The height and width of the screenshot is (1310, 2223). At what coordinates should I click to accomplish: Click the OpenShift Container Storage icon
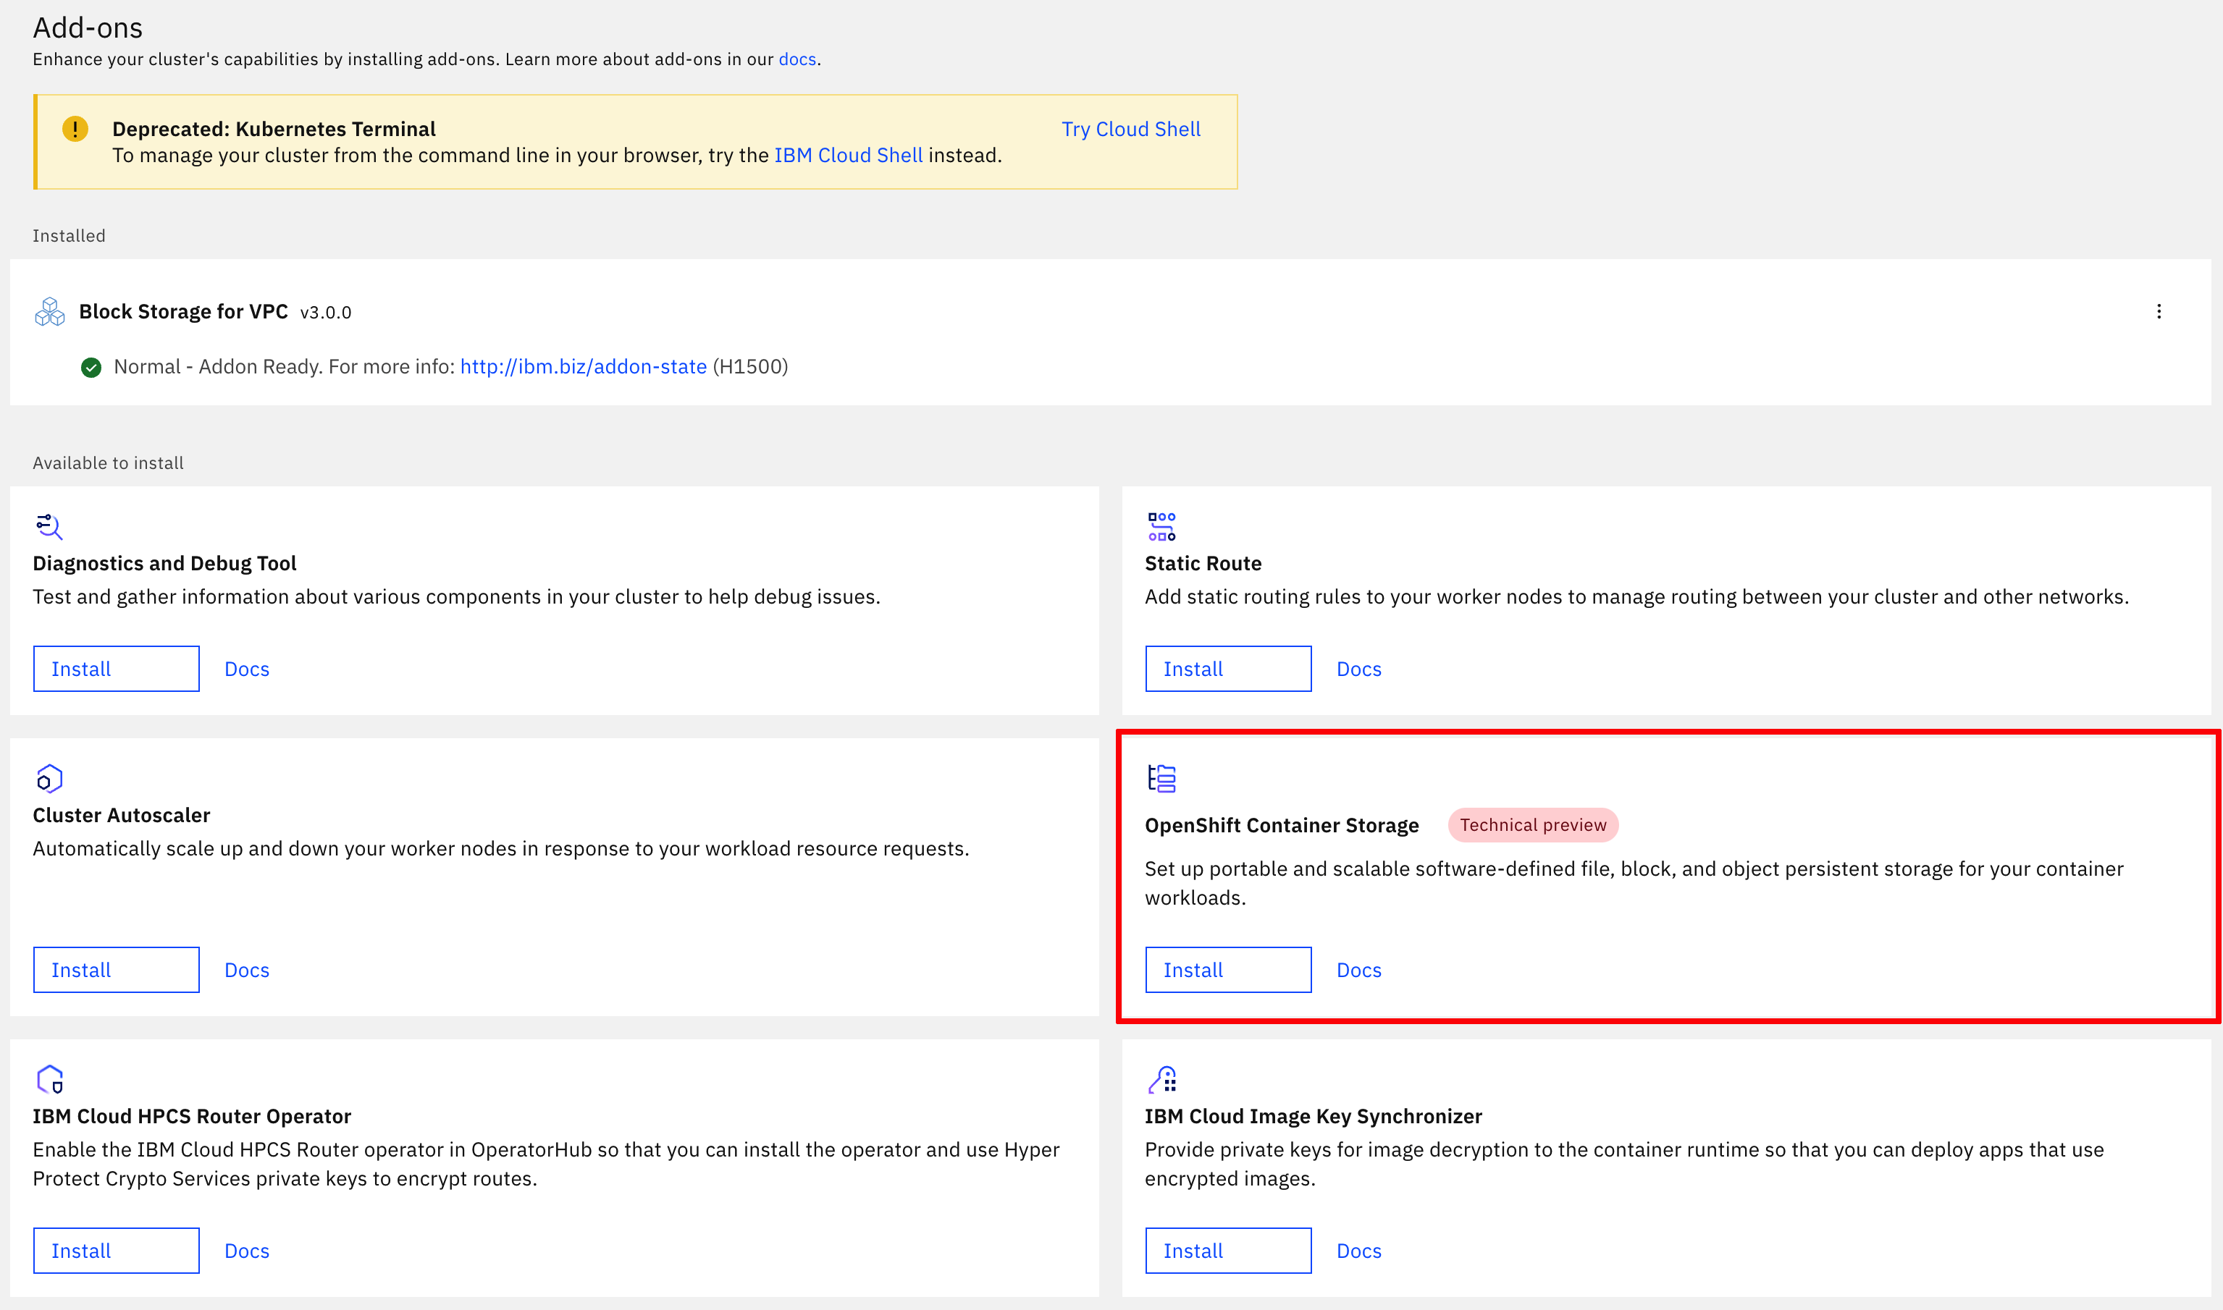point(1161,779)
